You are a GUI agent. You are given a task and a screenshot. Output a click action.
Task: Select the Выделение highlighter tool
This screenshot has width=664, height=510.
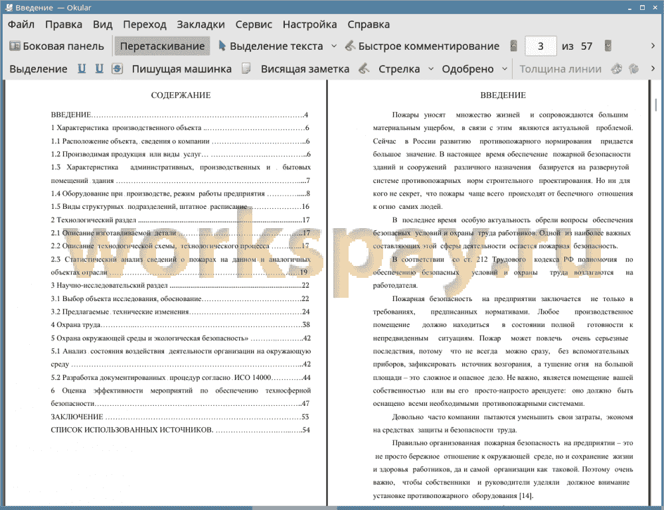[38, 69]
